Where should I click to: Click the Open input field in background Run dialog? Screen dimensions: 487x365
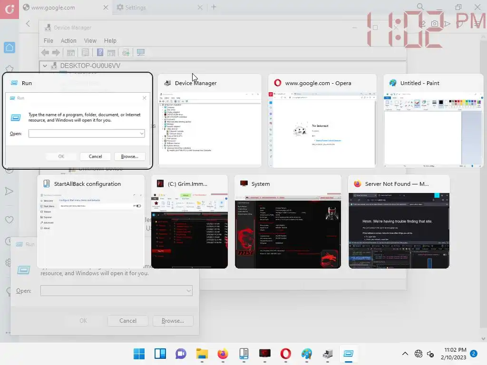pos(117,291)
